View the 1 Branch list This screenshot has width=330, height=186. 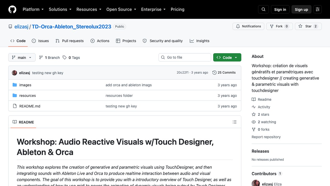click(x=49, y=58)
